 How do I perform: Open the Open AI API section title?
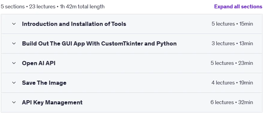tap(39, 63)
